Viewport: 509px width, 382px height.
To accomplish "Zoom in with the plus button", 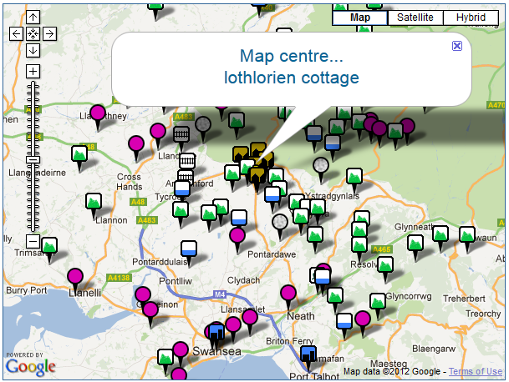I will click(x=33, y=71).
